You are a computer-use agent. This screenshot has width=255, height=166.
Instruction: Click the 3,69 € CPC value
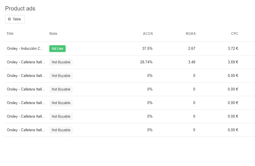pos(233,62)
